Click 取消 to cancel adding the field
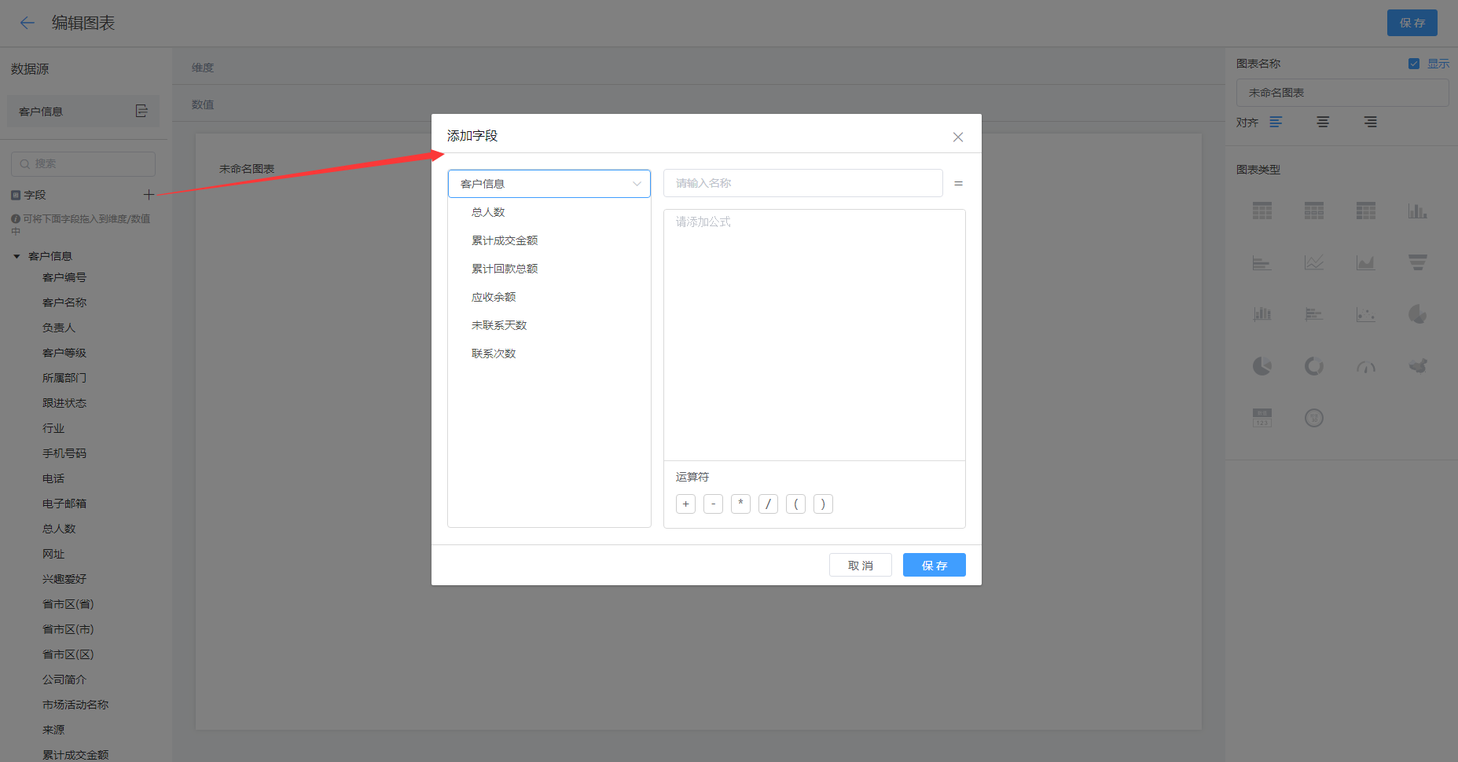The height and width of the screenshot is (762, 1458). 861,565
